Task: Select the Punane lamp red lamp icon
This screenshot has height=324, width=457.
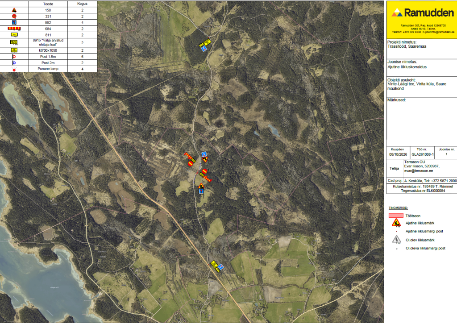Action: [14, 69]
